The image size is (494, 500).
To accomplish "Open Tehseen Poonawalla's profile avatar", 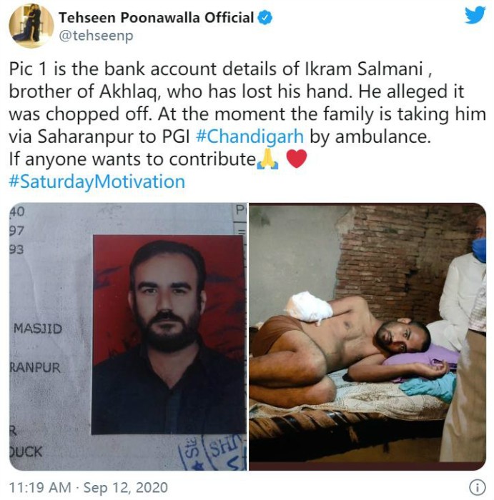I will pos(31,26).
